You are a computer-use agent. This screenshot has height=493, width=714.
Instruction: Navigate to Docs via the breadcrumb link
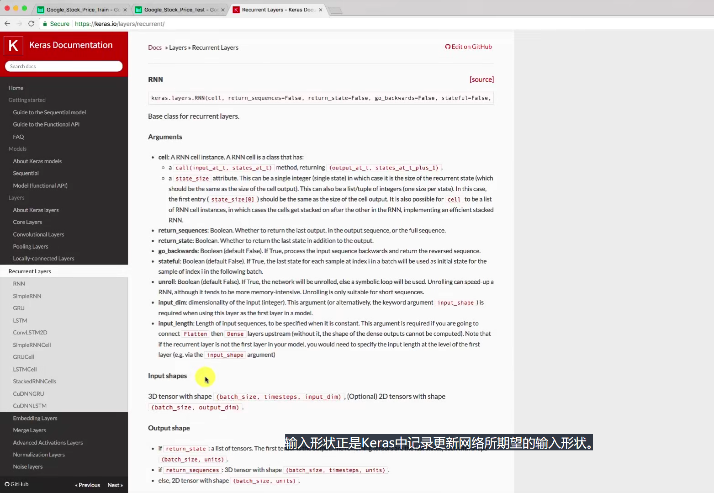[x=154, y=47]
